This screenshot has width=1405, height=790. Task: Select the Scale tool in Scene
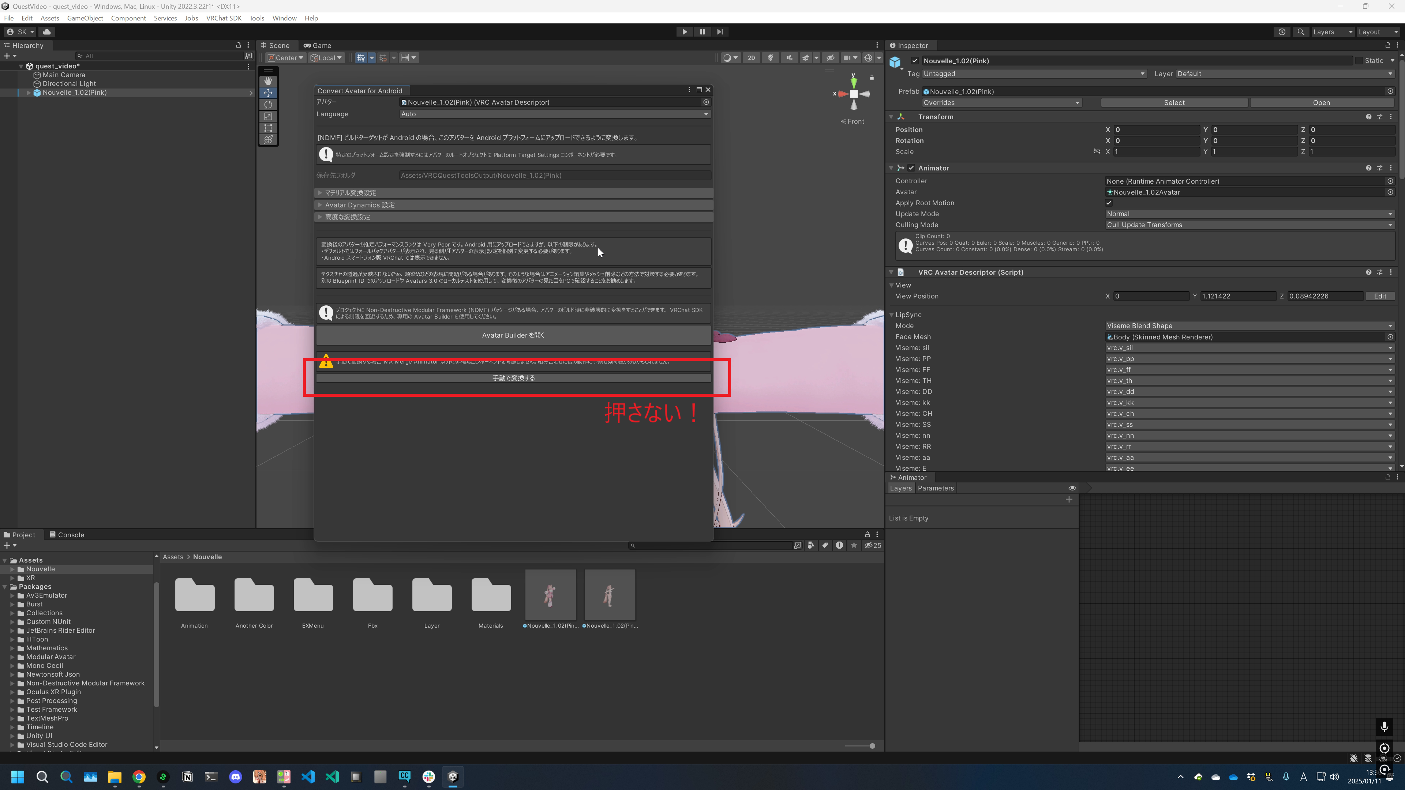(268, 116)
